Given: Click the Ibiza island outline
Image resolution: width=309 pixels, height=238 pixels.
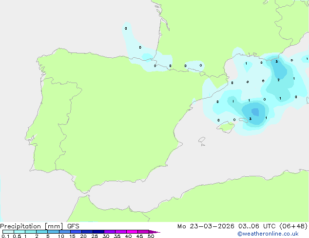Looking at the screenshot, I should 202,140.
